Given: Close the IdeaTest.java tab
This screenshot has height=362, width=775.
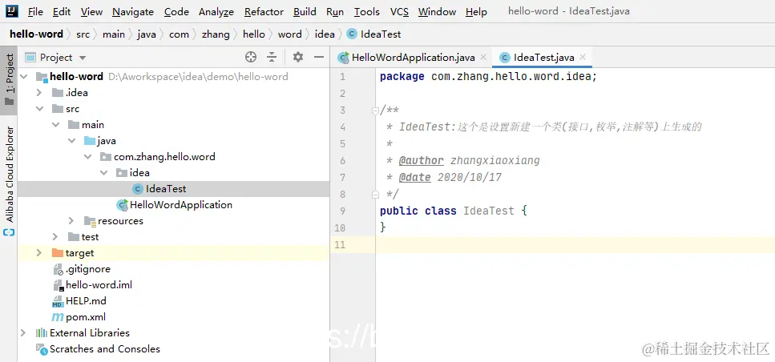Looking at the screenshot, I should [x=583, y=58].
